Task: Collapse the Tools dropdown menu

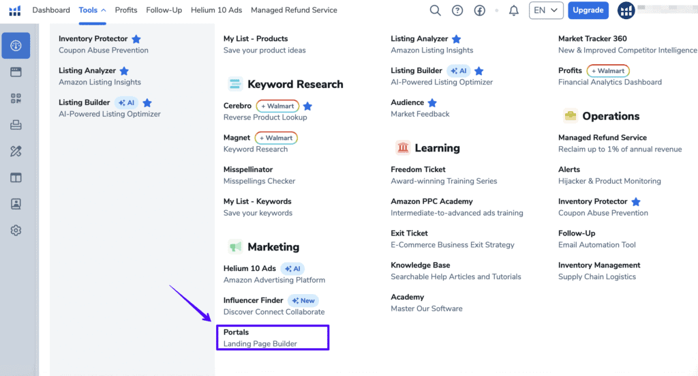Action: pyautogui.click(x=92, y=10)
